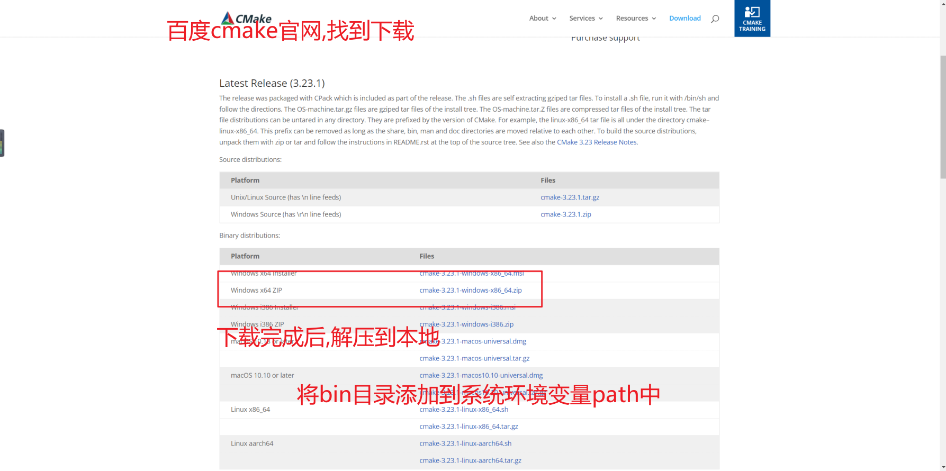Select the Windows x64 ZIP cell
The image size is (946, 471).
(256, 290)
